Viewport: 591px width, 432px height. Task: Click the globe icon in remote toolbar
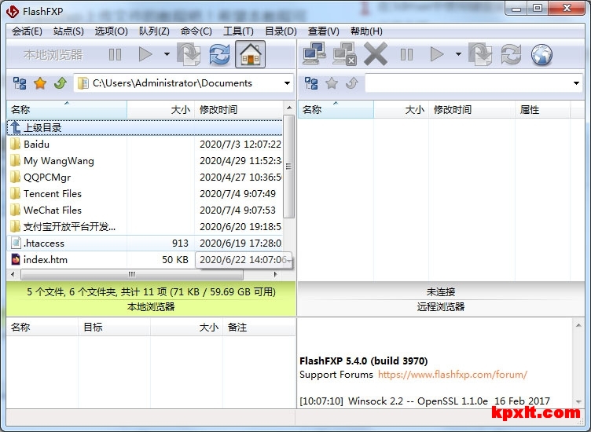(x=541, y=55)
